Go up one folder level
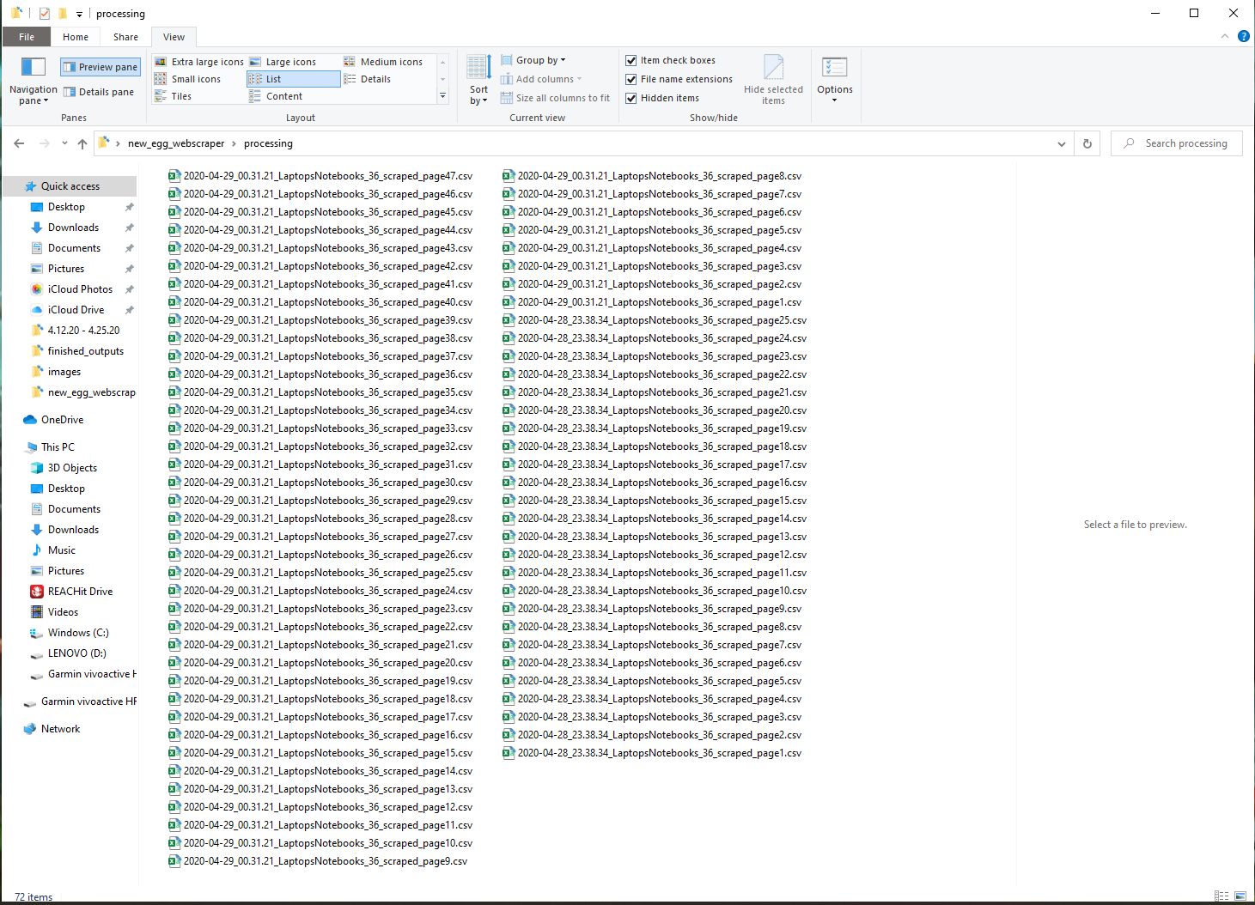 click(x=82, y=143)
